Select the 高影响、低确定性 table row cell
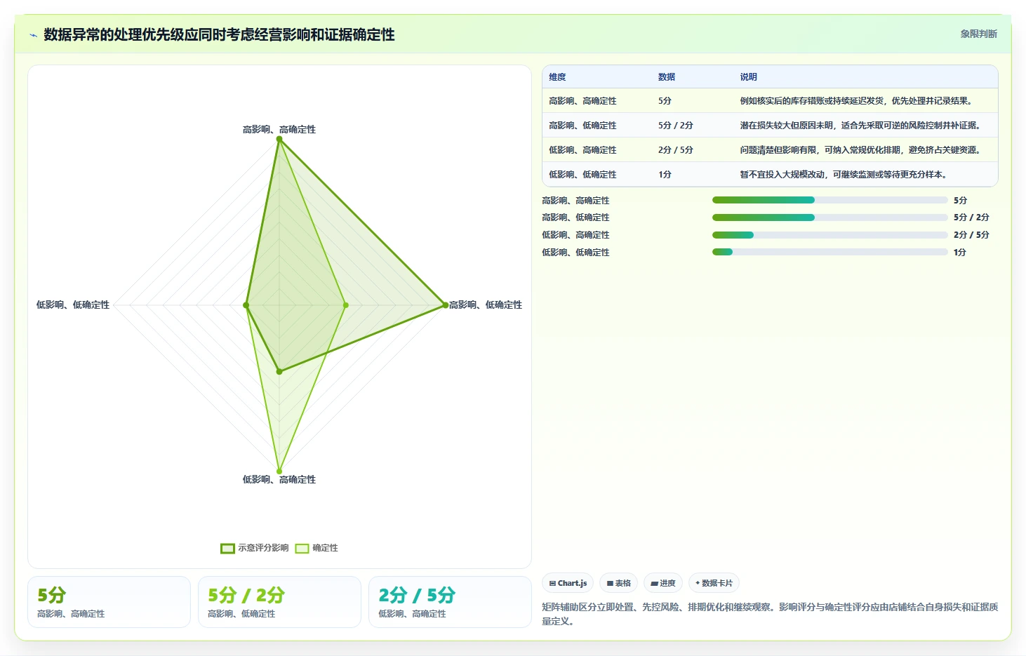Screen dimensions: 1026x656 tap(582, 126)
